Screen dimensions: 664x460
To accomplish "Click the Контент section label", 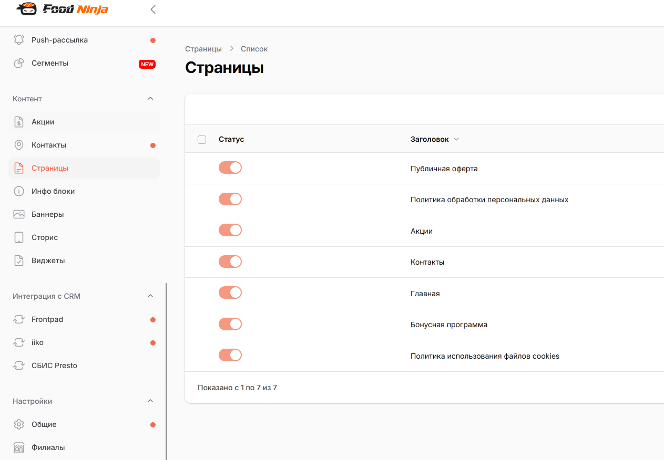I will (27, 99).
